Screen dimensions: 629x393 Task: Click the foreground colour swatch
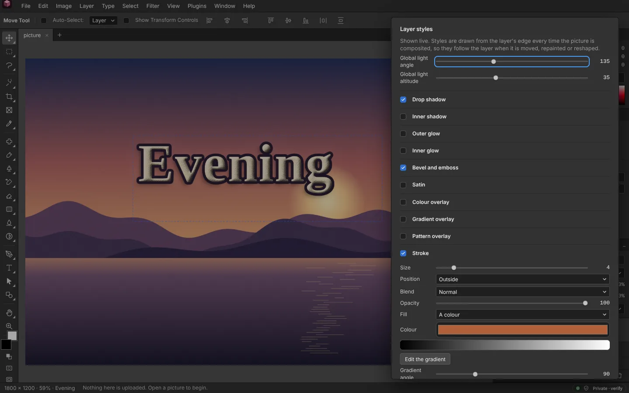pos(6,345)
